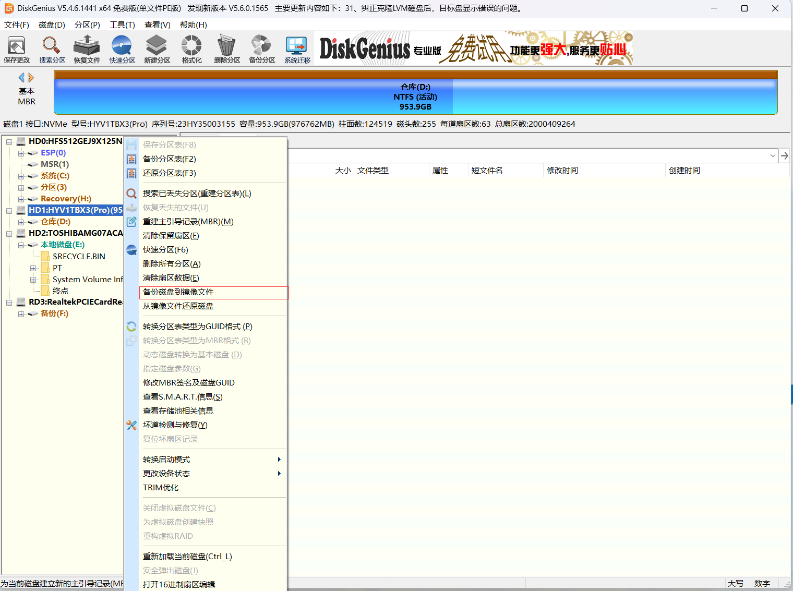This screenshot has height=591, width=793.
Task: Select RD3:RealtekPCIECardRe disk in tree
Action: coord(76,302)
